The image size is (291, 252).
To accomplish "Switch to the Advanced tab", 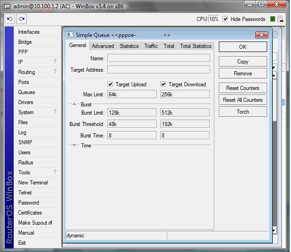I will (x=103, y=46).
